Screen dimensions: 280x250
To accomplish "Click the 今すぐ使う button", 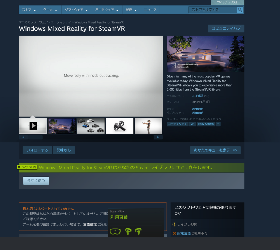I will [36, 181].
